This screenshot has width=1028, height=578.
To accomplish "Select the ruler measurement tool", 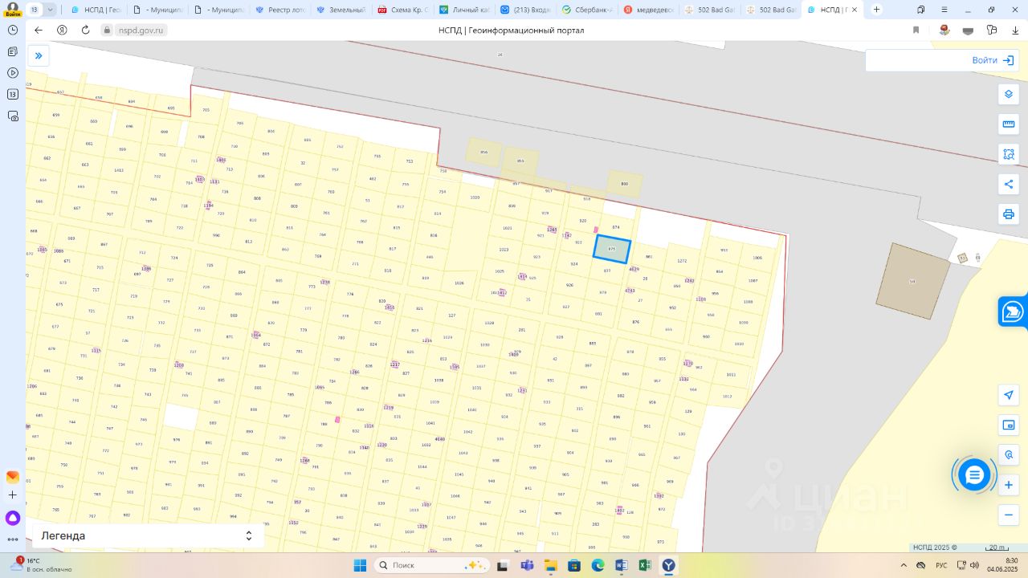I will tap(1009, 124).
